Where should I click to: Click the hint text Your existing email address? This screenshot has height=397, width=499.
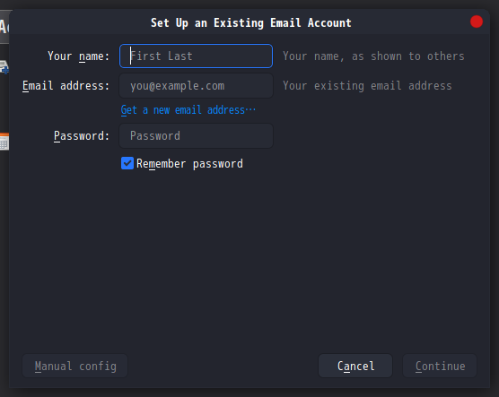coord(367,86)
